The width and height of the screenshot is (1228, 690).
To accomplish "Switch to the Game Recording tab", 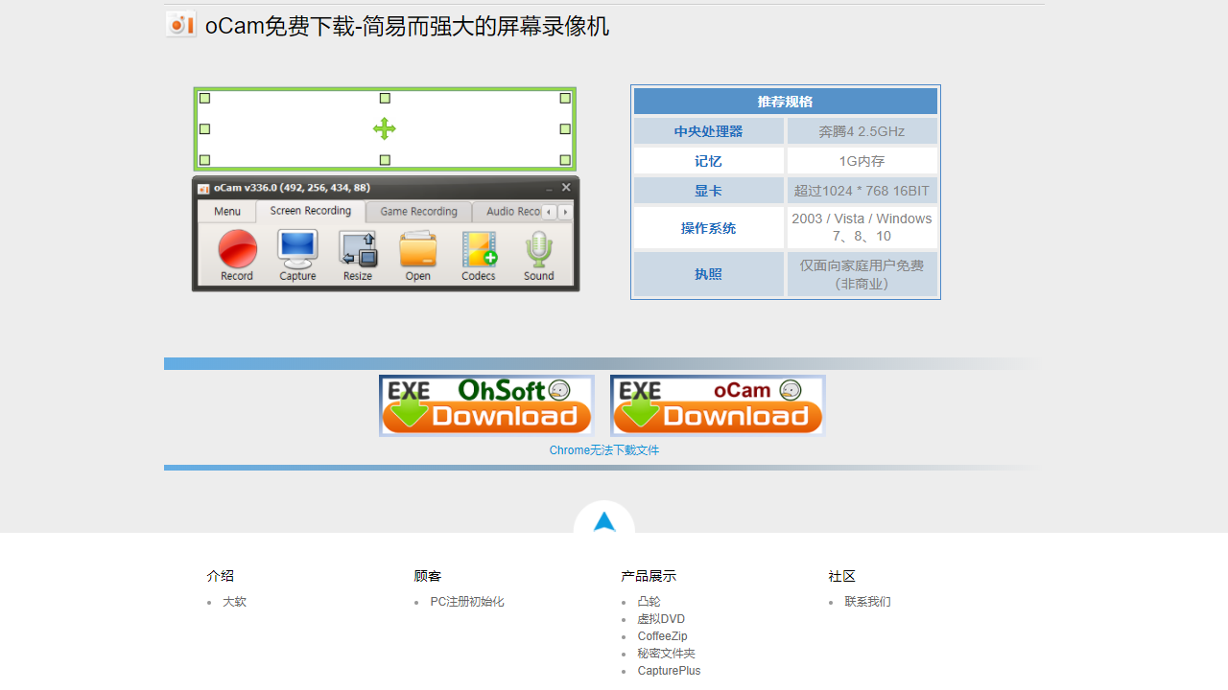I will tap(417, 211).
